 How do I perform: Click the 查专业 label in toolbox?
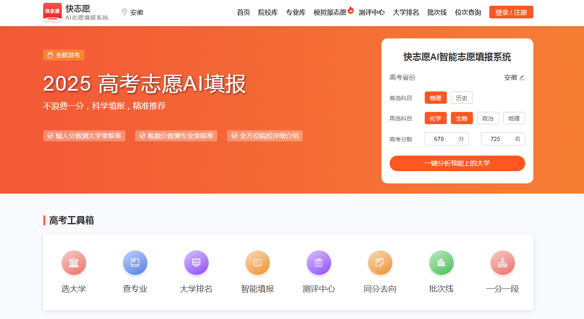point(135,289)
